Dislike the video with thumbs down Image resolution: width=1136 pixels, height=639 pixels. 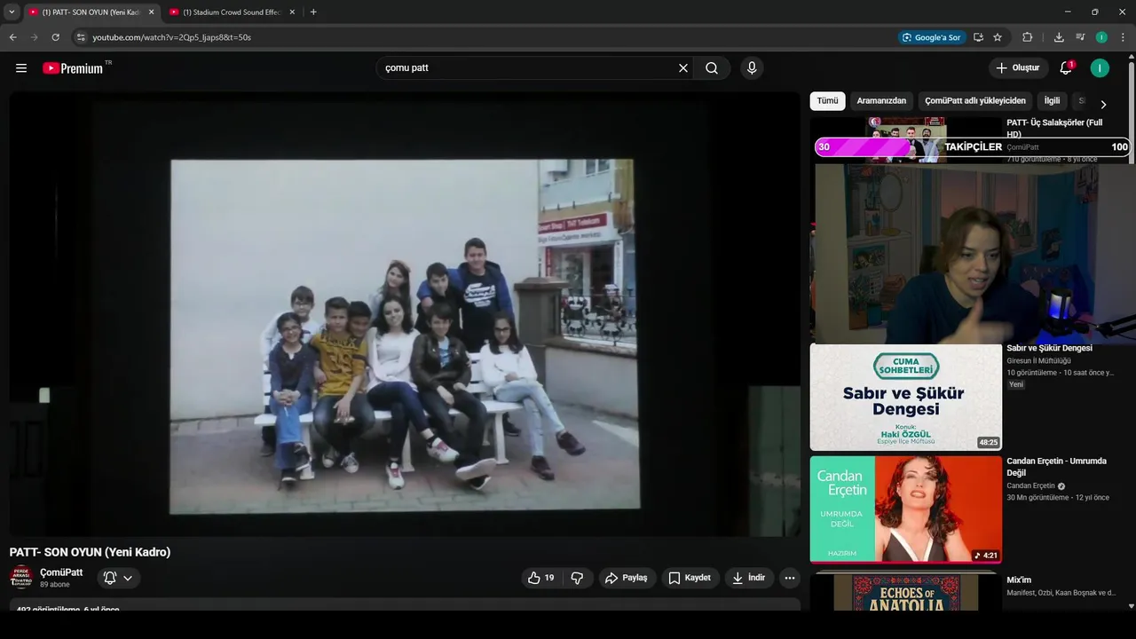pos(577,578)
